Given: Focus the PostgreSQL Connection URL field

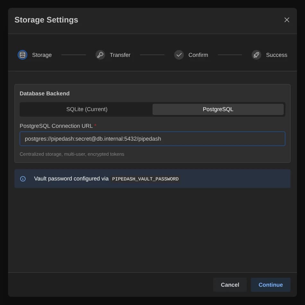Looking at the screenshot, I should (152, 139).
